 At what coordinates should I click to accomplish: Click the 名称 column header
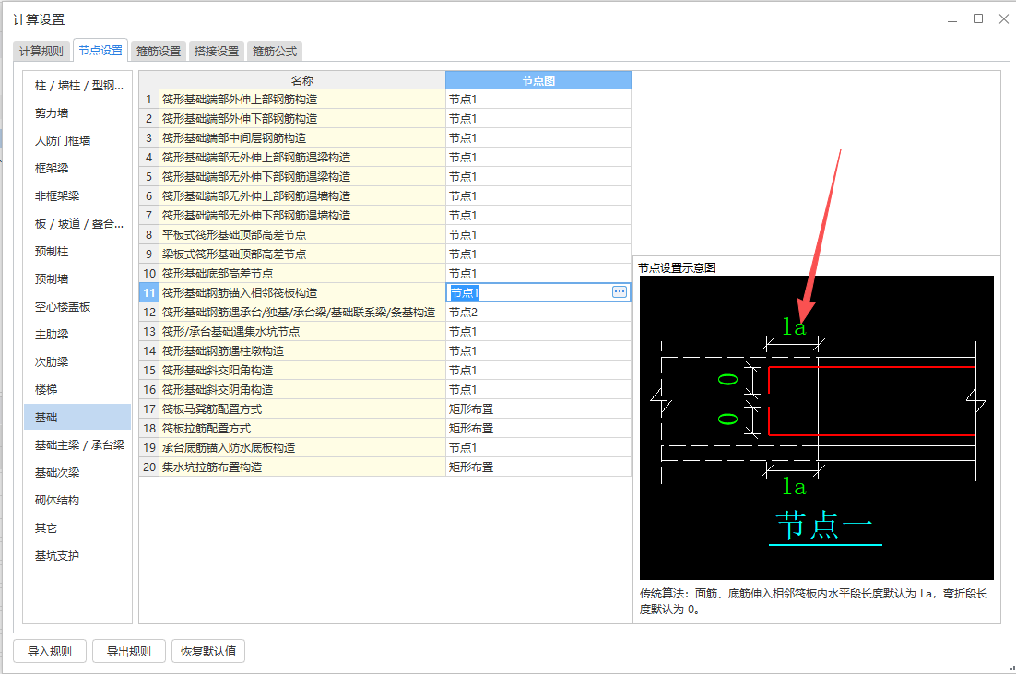pyautogui.click(x=302, y=80)
